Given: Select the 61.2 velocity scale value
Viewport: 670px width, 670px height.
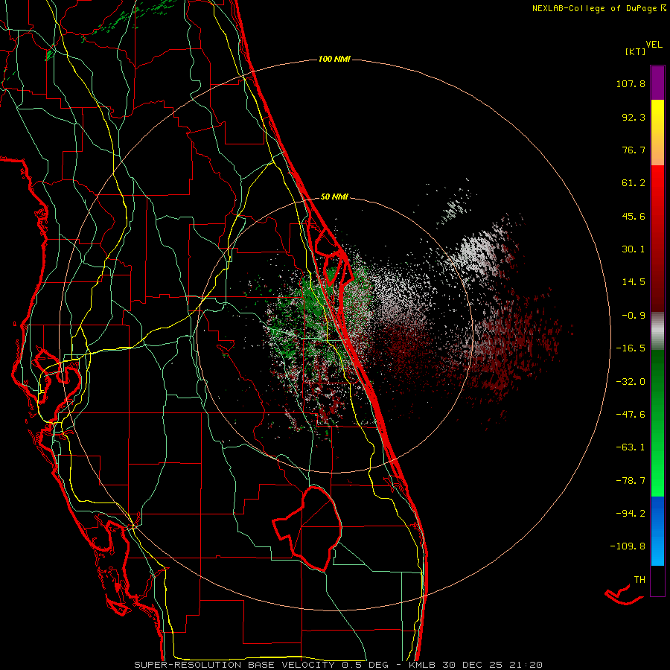Looking at the screenshot, I should tap(634, 183).
